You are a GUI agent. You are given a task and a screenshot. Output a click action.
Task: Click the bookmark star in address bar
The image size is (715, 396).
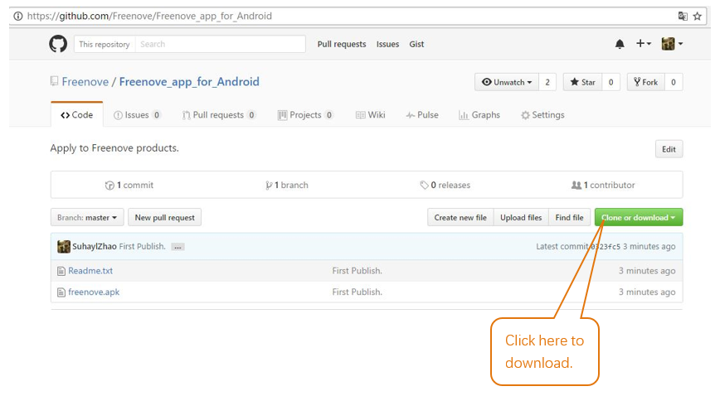[x=698, y=17]
